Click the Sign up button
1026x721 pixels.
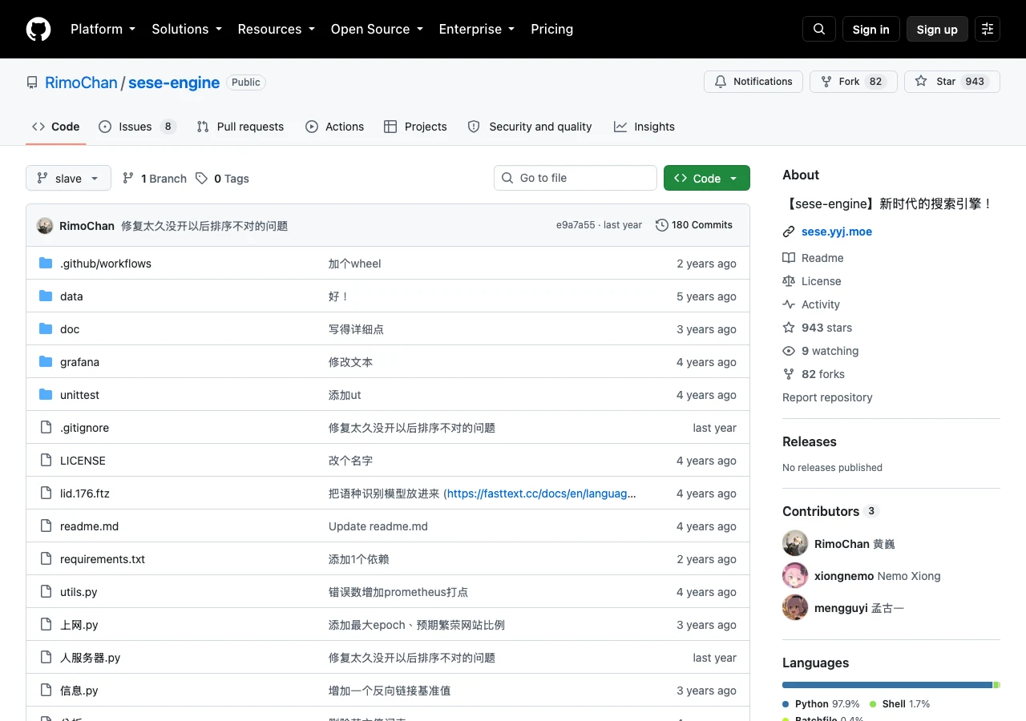(x=937, y=29)
